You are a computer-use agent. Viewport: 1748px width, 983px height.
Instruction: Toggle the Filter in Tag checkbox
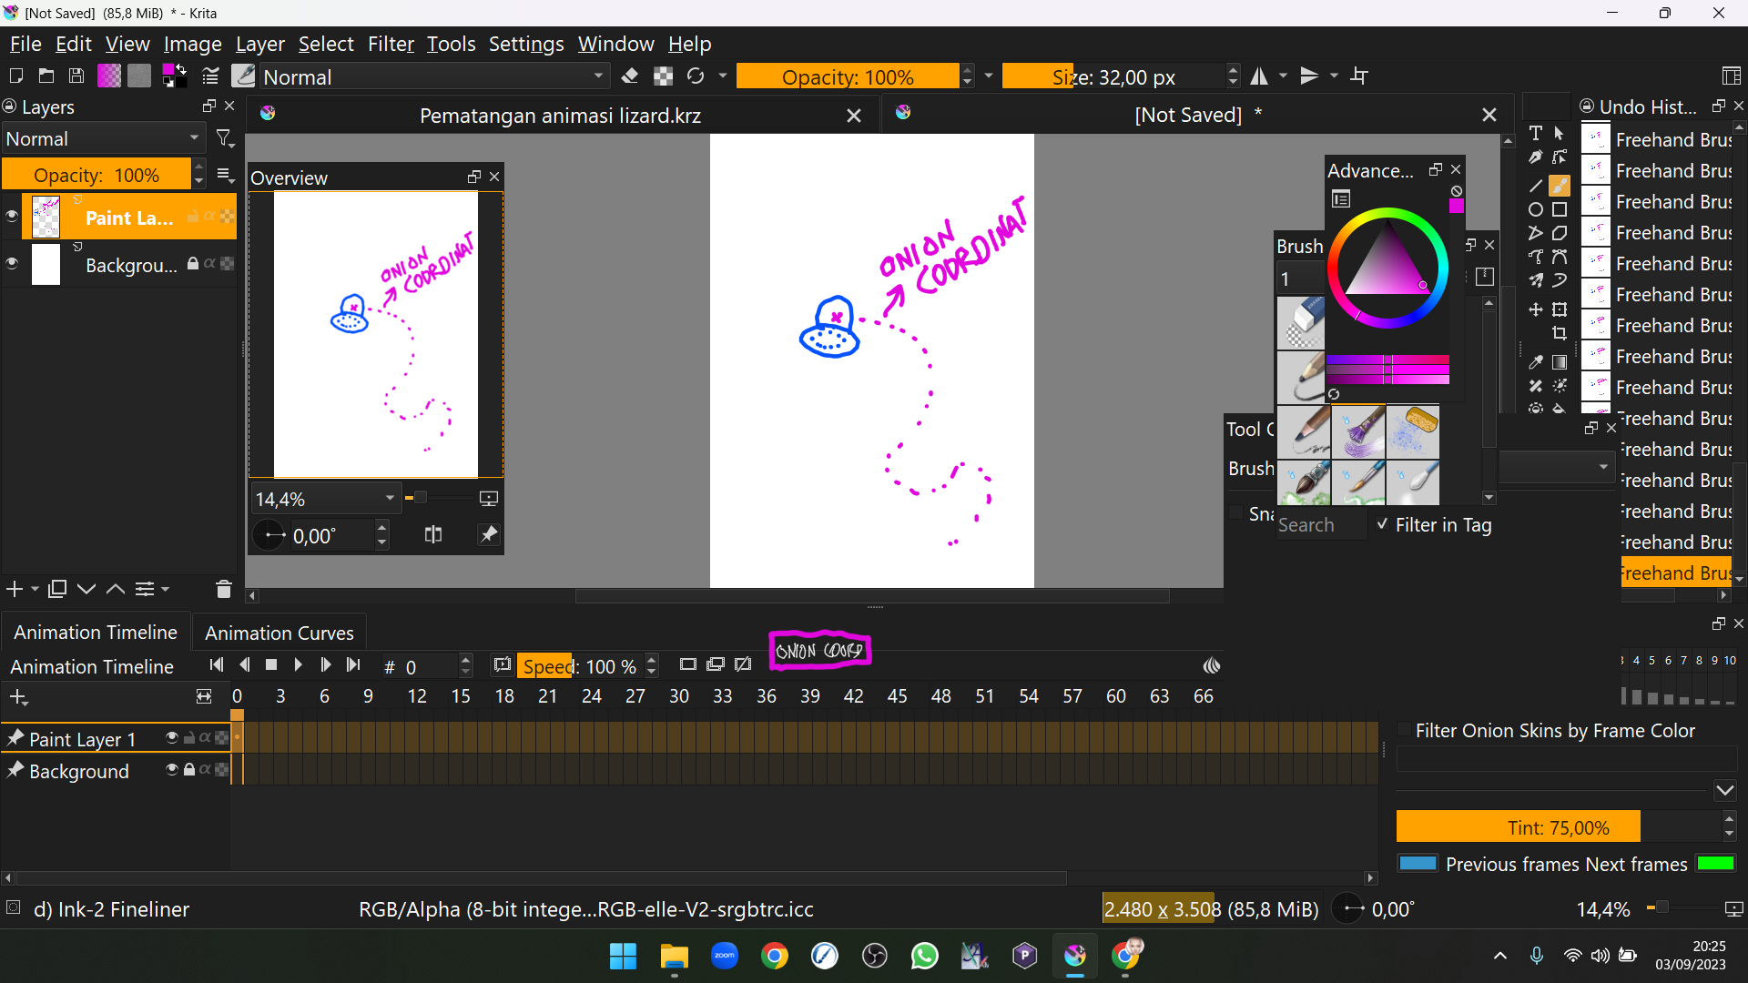(x=1382, y=524)
